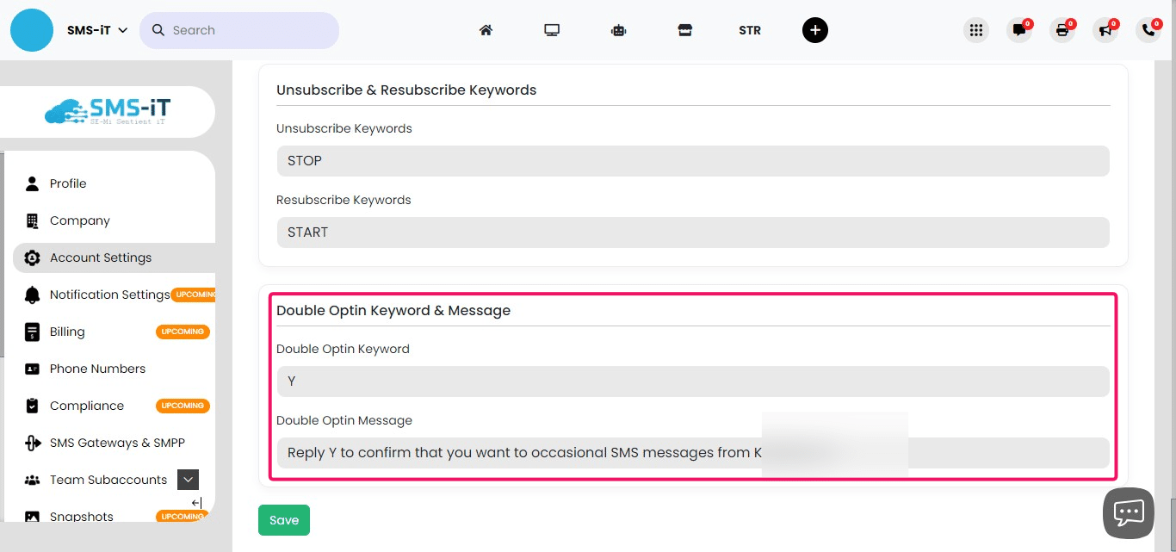Open STR in the top navigation
The width and height of the screenshot is (1176, 552).
click(749, 29)
